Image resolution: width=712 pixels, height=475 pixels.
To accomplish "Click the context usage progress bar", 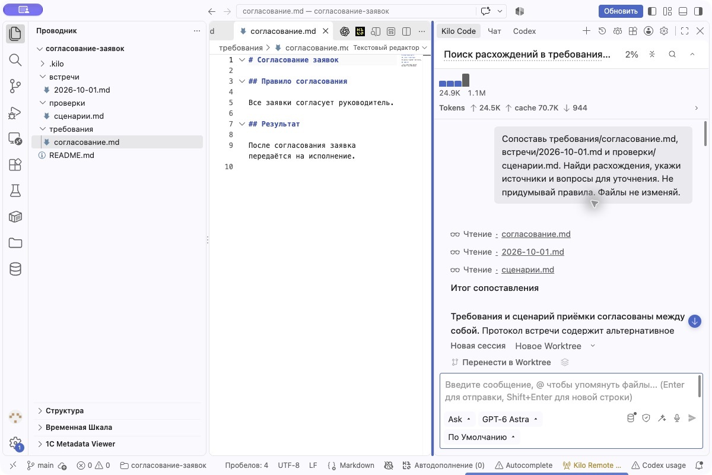I will click(454, 81).
